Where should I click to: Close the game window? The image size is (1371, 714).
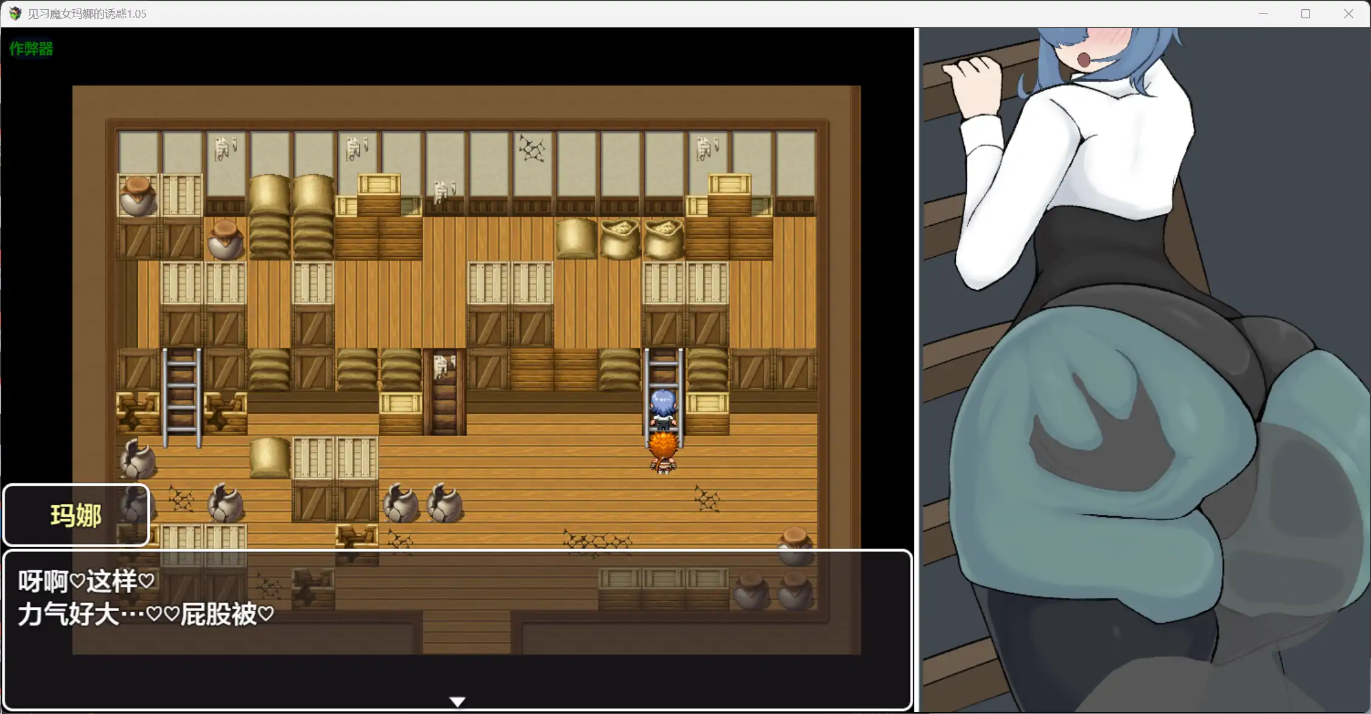tap(1348, 13)
